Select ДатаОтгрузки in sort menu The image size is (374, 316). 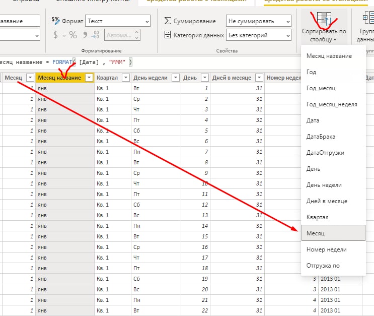click(x=333, y=153)
